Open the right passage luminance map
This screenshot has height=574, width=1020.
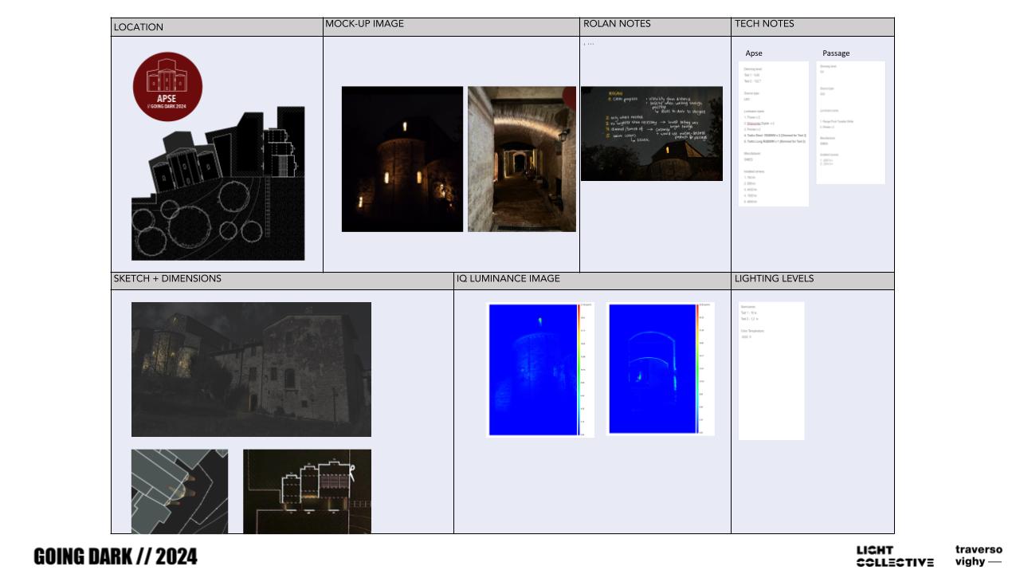point(661,369)
